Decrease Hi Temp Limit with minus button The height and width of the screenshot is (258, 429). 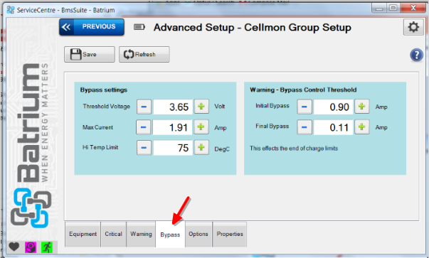pos(144,148)
